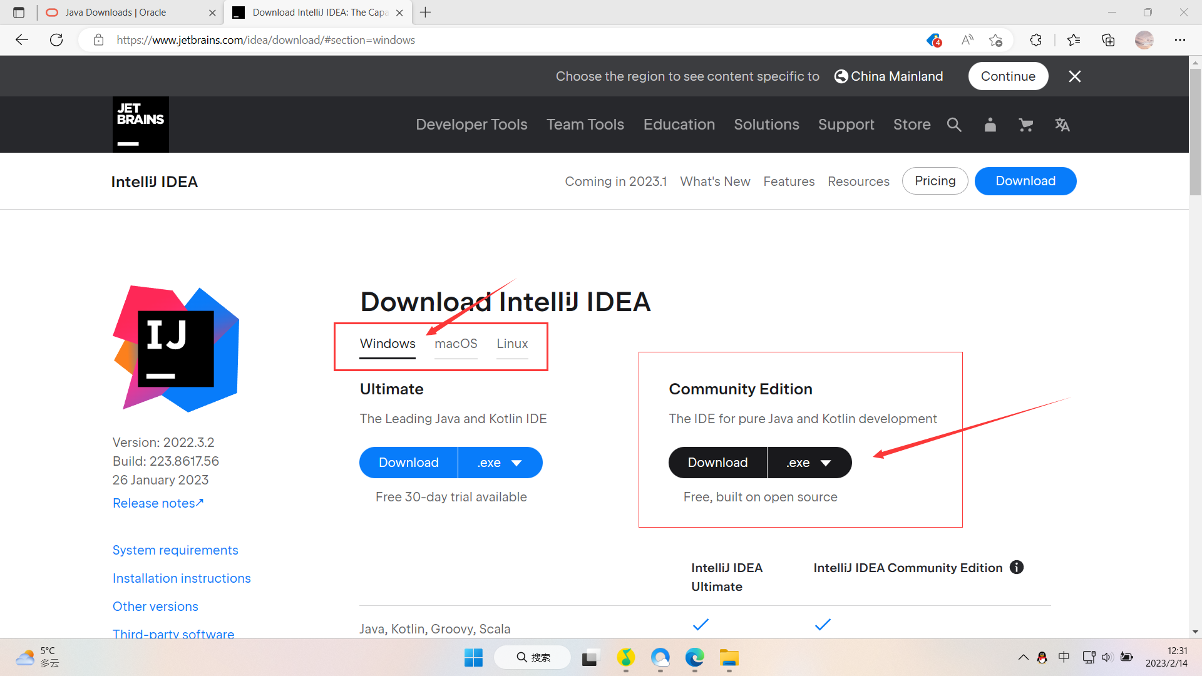
Task: Open the browser extensions puzzle icon
Action: (x=1035, y=40)
